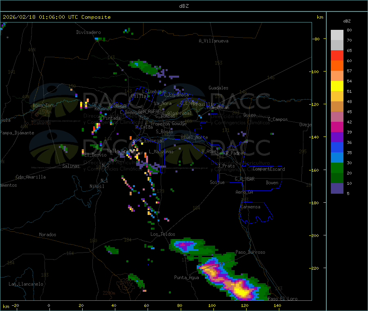Click the 'Salinas' label
Image resolution: width=368 pixels, height=311 pixels.
click(x=71, y=166)
